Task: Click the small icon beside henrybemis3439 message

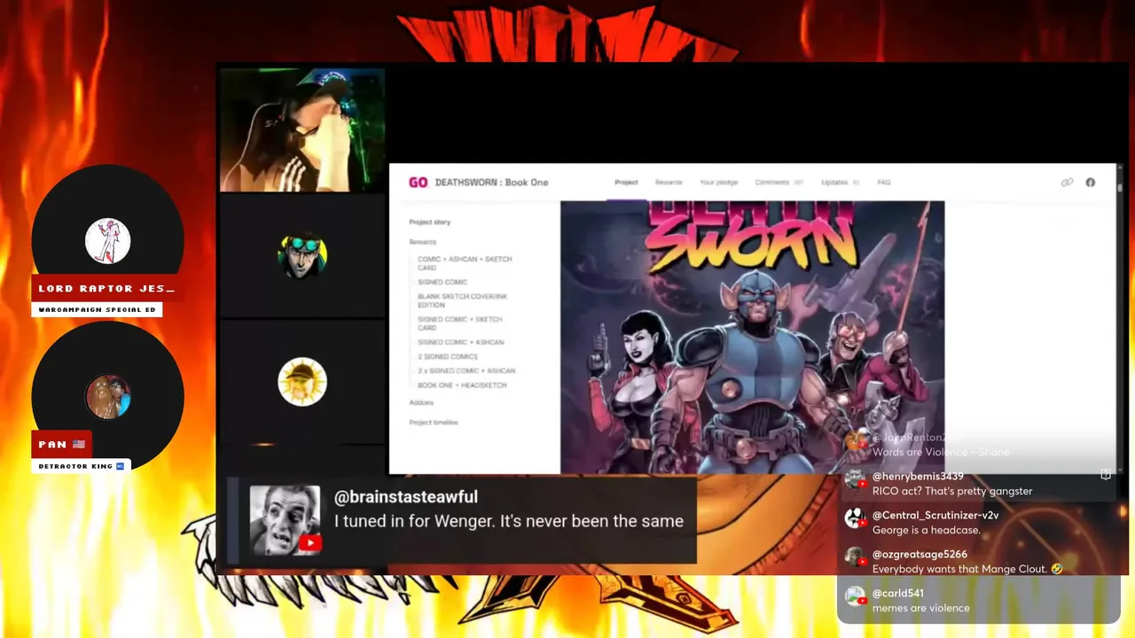Action: [1105, 475]
